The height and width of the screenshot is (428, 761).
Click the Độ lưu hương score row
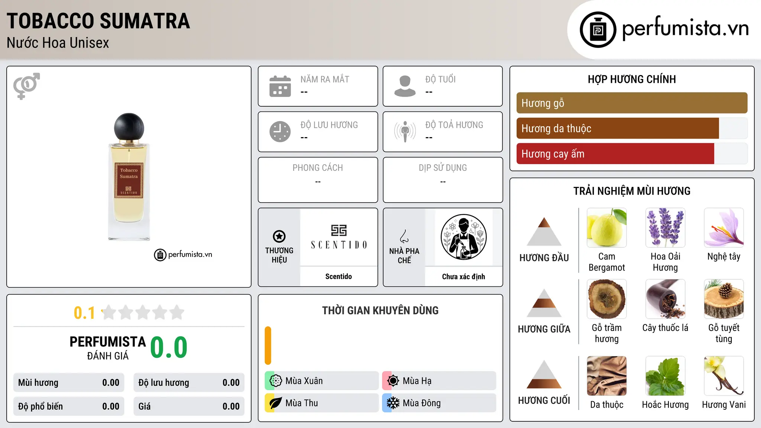pyautogui.click(x=189, y=383)
